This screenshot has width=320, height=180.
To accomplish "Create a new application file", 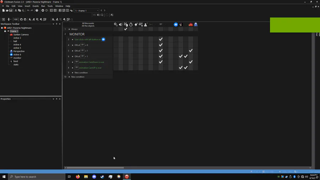I will [x=4, y=10].
